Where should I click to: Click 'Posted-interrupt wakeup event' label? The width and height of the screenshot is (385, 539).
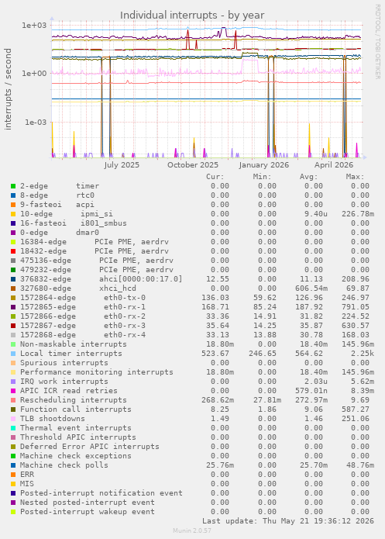click(88, 511)
